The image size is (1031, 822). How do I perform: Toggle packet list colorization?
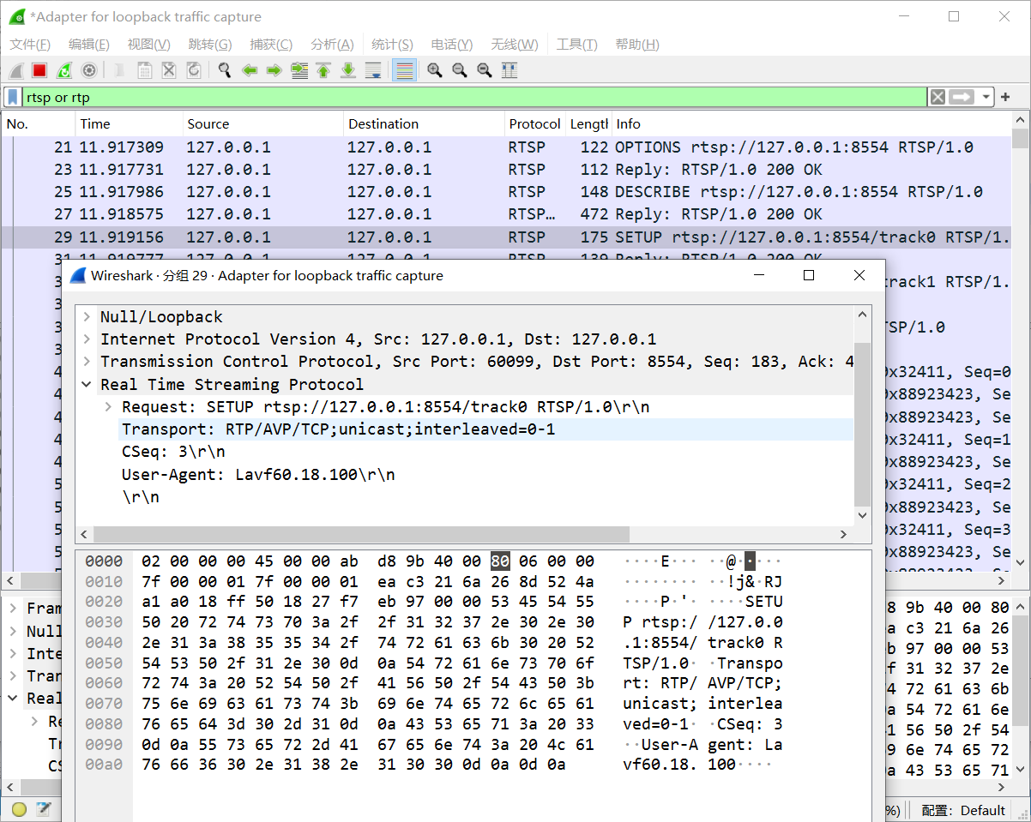pos(404,70)
